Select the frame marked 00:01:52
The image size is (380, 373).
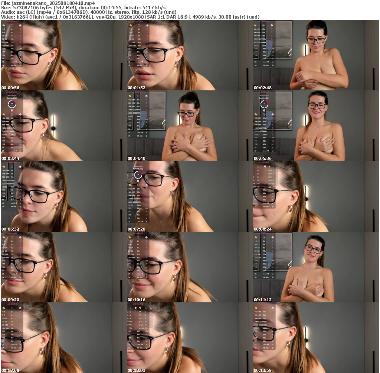point(190,55)
